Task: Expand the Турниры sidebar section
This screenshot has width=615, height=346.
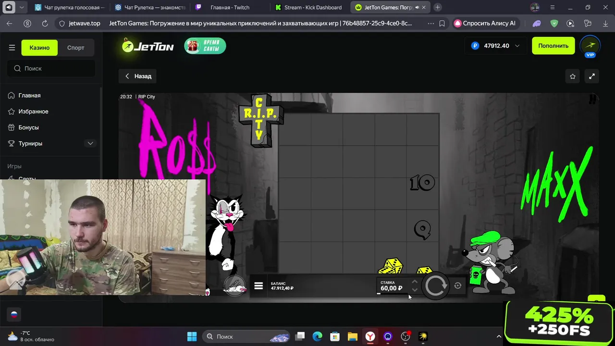Action: click(90, 143)
